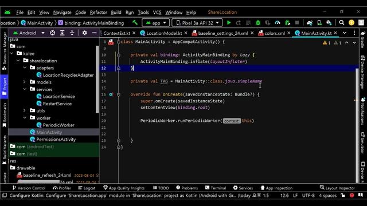This screenshot has width=367, height=206.
Task: Open the Profile app gauge icon
Action: point(278,23)
